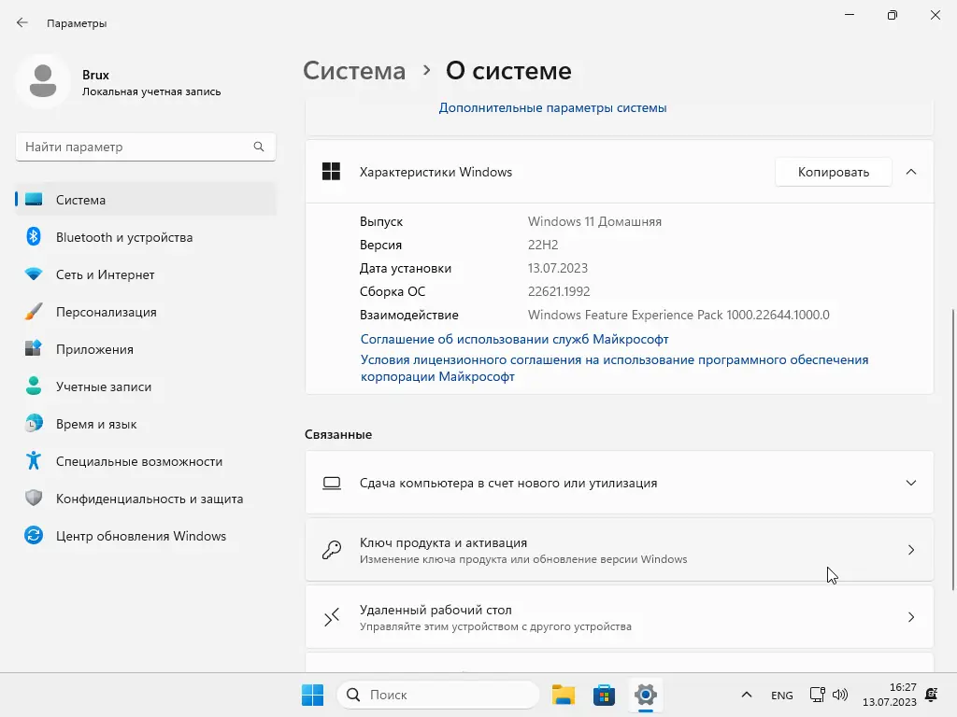Collapse the Характеристики Windows section

[x=910, y=172]
